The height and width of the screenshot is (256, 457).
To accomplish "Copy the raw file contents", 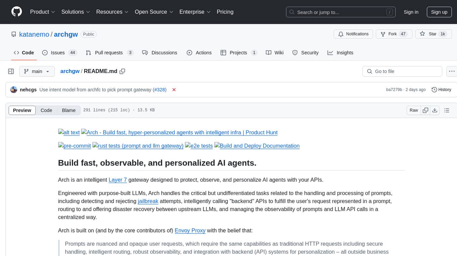I will point(425,110).
